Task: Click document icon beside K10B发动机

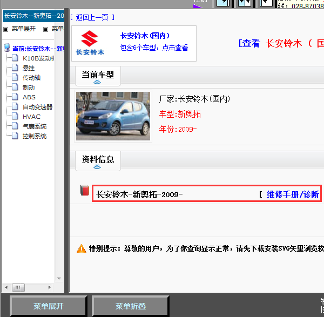Action: 15,58
